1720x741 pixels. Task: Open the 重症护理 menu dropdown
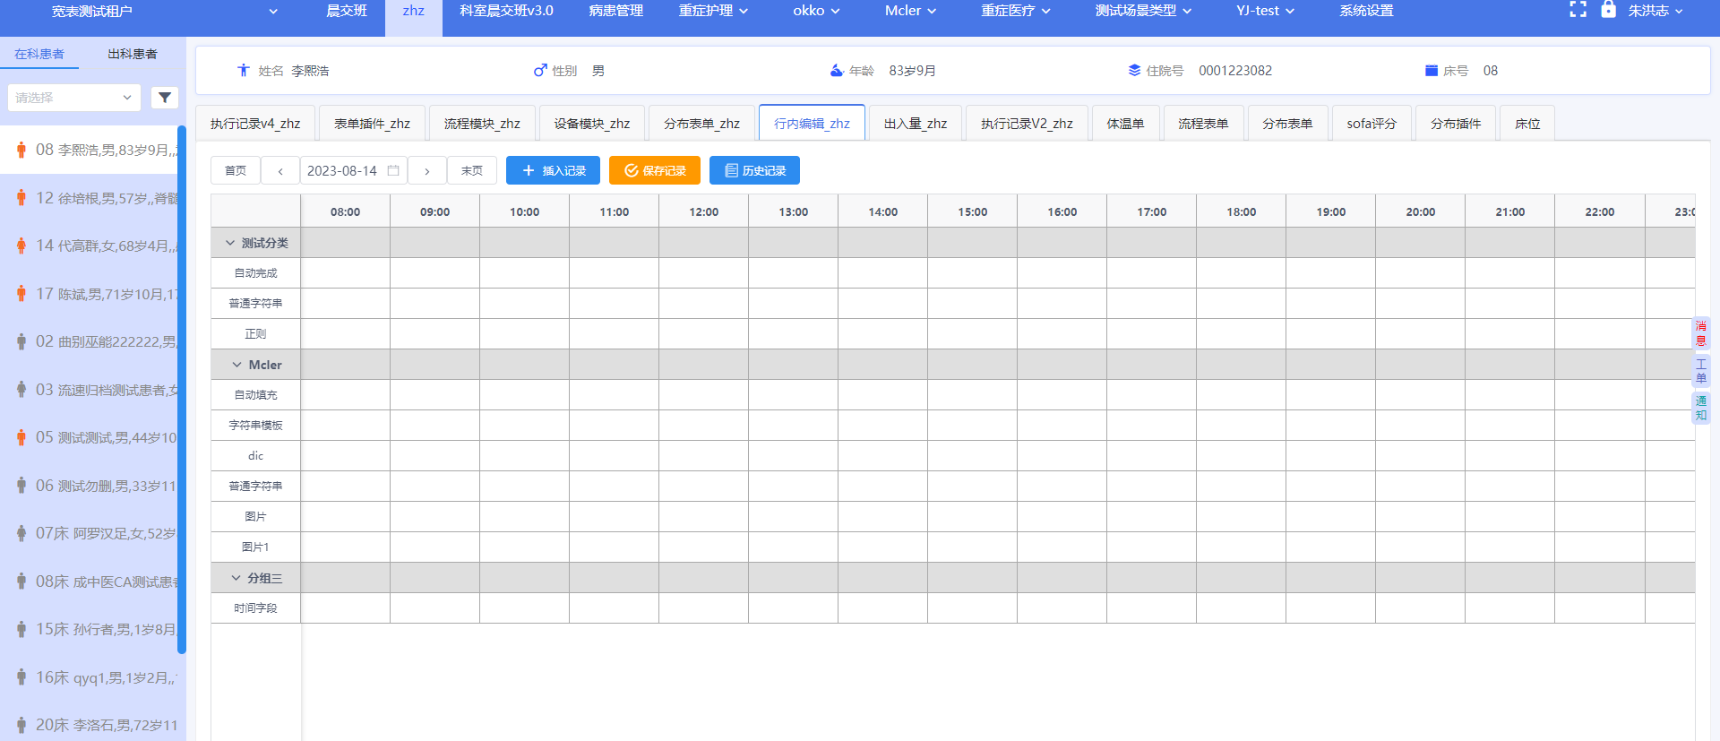(713, 11)
